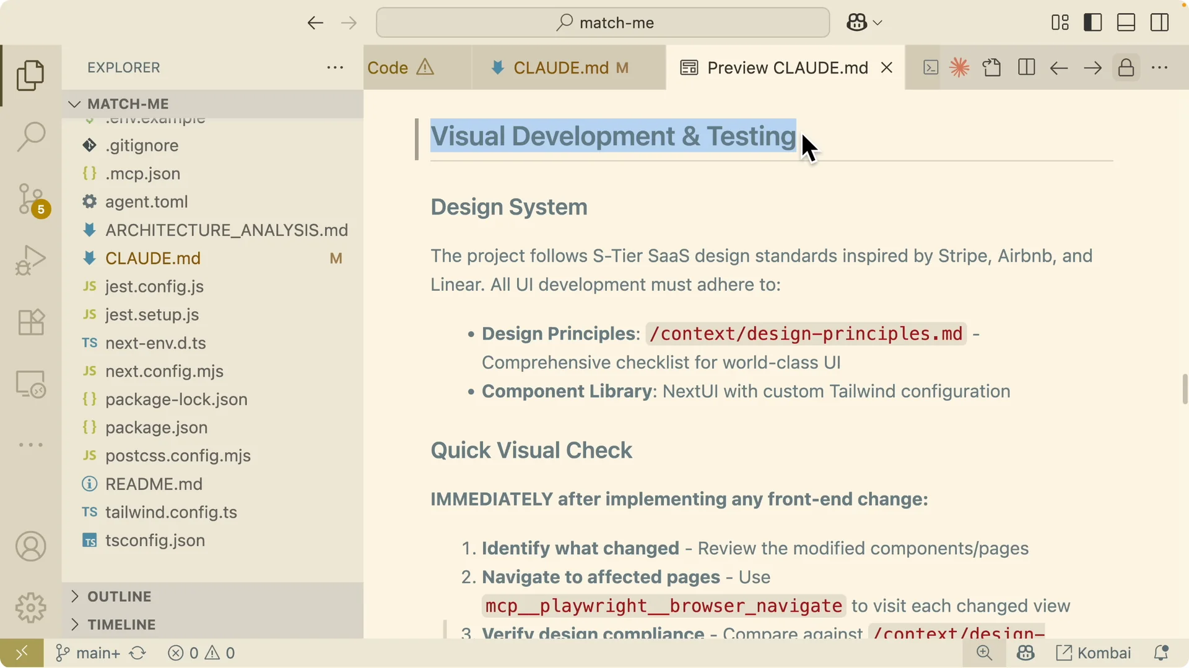Open next-env.d.ts file
Image resolution: width=1189 pixels, height=668 pixels.
tap(212, 343)
